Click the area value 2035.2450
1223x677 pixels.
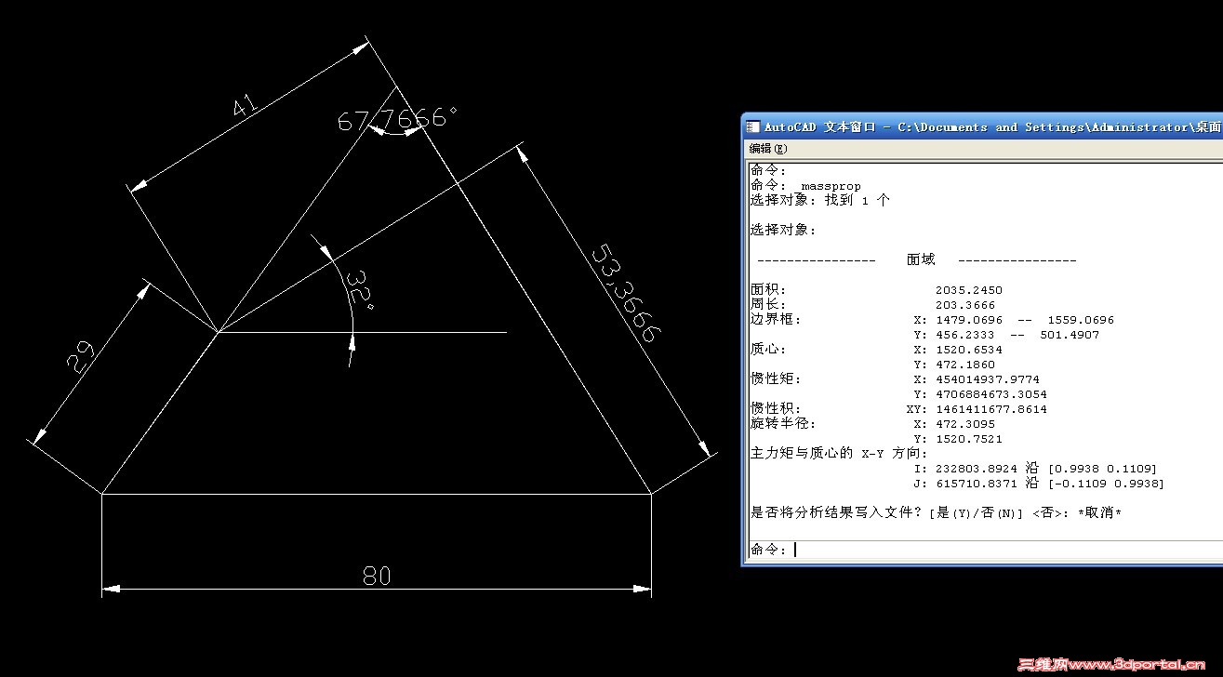(x=969, y=290)
